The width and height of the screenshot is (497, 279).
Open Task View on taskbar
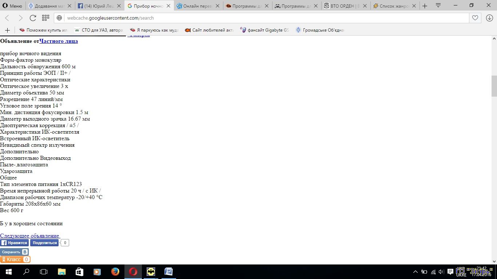tap(44, 272)
